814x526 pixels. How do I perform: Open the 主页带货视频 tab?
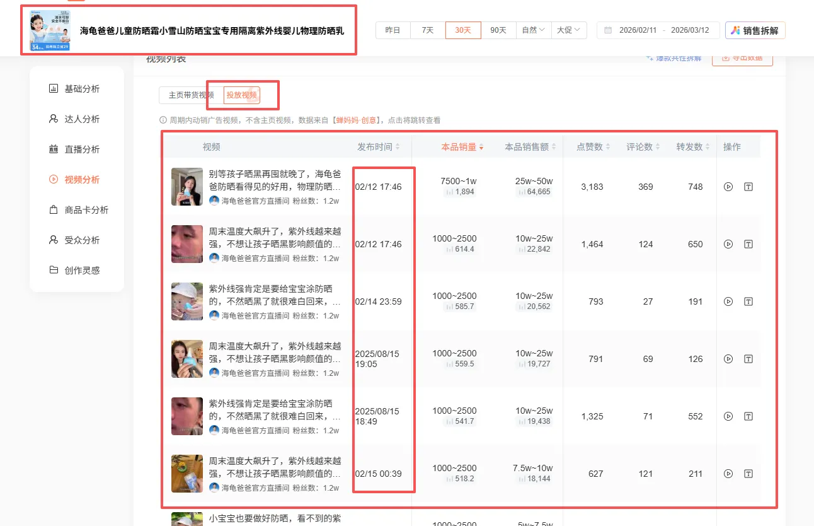click(x=191, y=95)
